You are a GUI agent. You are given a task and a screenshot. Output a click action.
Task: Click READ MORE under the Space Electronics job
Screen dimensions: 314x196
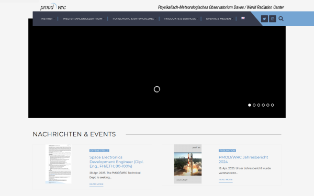tap(96, 184)
